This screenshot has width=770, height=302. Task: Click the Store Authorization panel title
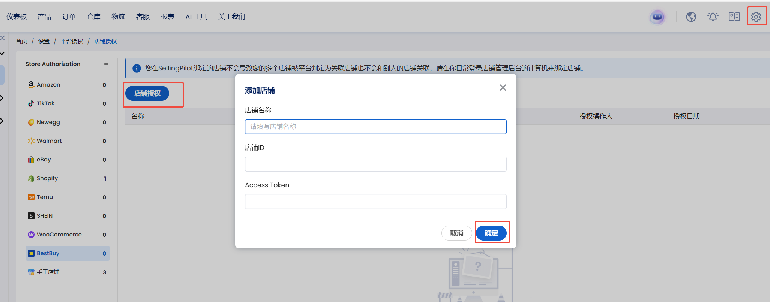tap(53, 64)
